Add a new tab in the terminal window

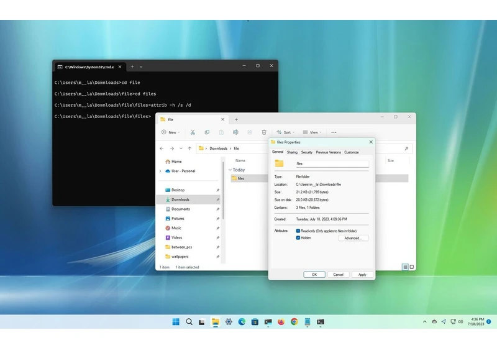132,66
